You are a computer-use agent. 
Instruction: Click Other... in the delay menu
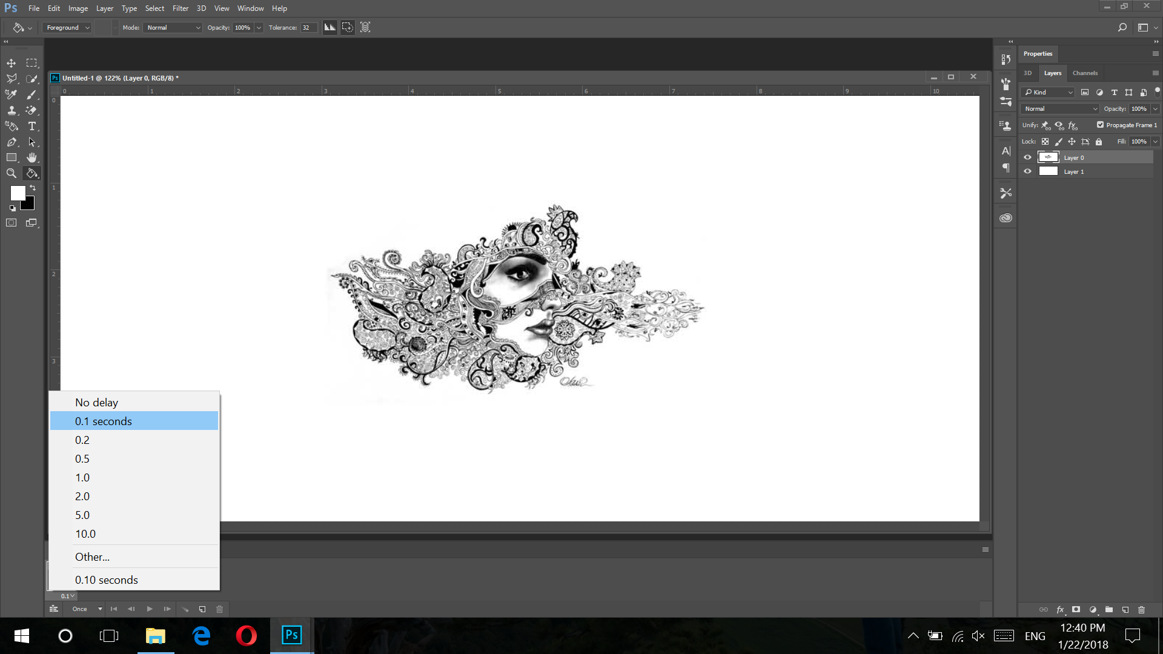coord(91,557)
